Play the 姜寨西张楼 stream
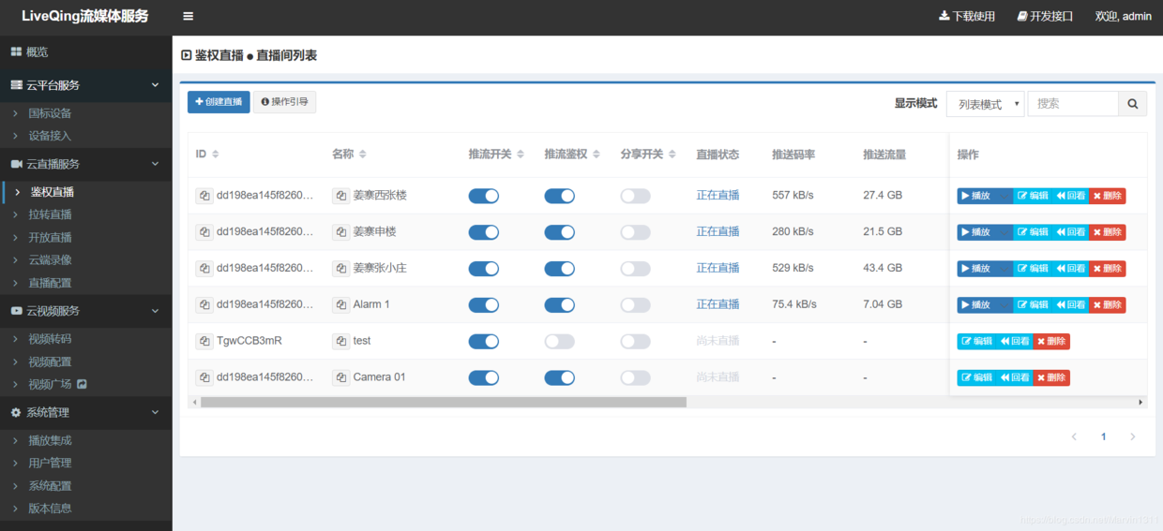Image resolution: width=1163 pixels, height=531 pixels. click(985, 196)
